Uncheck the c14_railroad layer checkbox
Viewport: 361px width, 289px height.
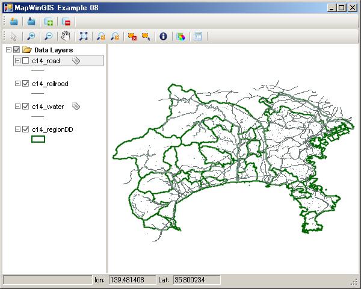25,84
